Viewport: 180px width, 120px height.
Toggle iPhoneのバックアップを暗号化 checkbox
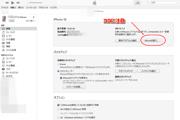tap(61, 78)
